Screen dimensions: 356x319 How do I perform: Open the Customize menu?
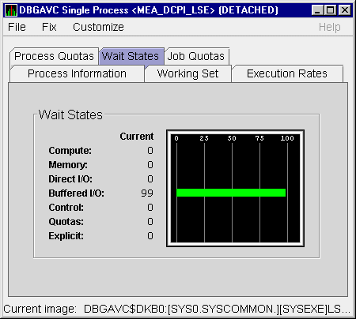[98, 27]
